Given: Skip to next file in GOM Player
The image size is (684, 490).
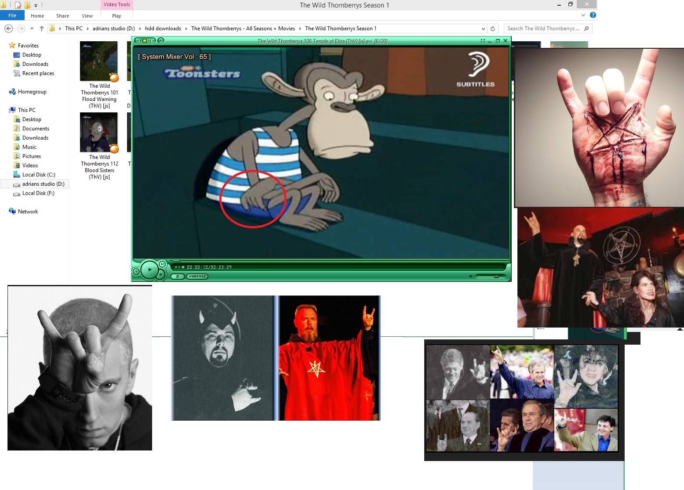Looking at the screenshot, I should 162,264.
